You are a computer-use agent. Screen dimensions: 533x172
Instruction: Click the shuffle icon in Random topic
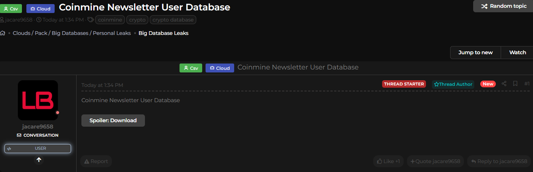[484, 6]
